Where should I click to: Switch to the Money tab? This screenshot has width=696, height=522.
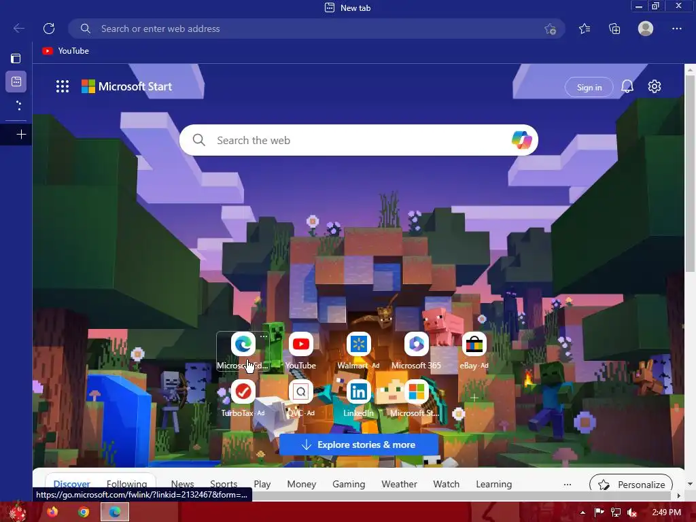pyautogui.click(x=301, y=484)
